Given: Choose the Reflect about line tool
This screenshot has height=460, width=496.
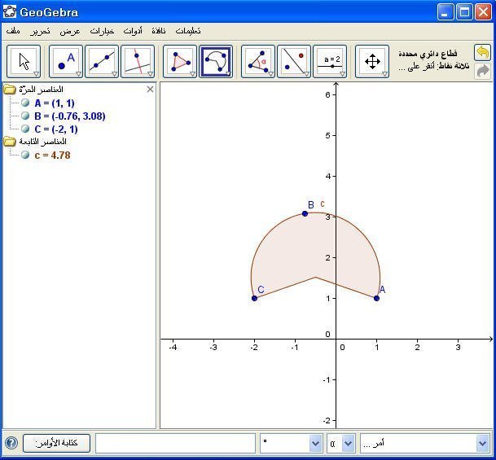Looking at the screenshot, I should (x=294, y=62).
